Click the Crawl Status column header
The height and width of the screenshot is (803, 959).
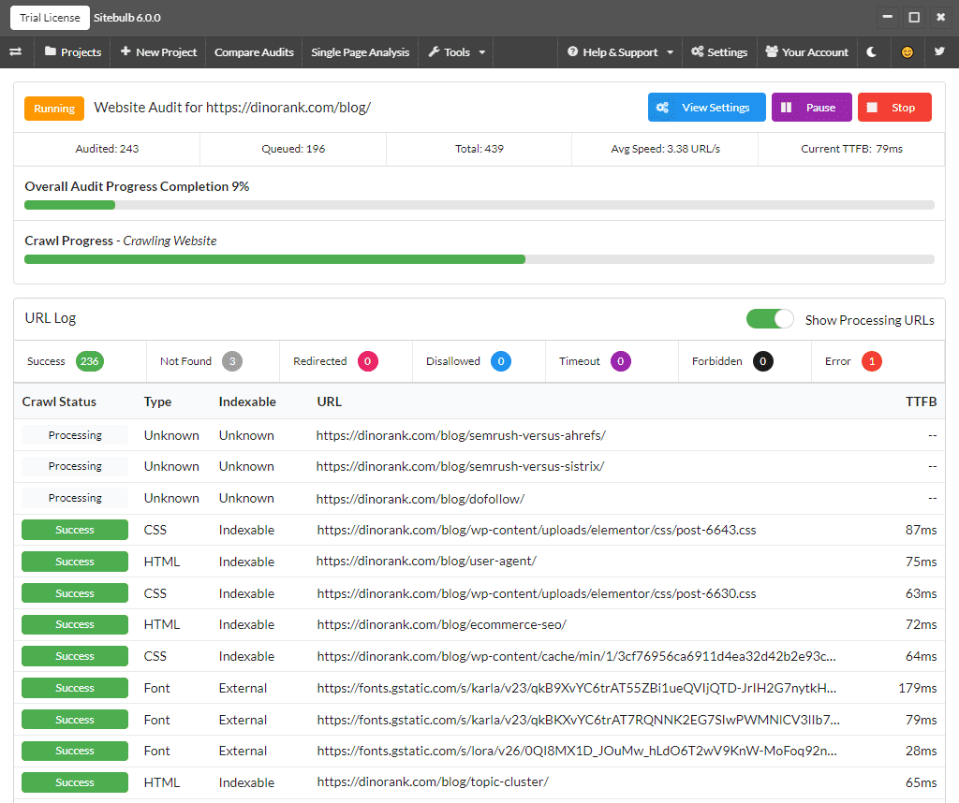(x=59, y=401)
